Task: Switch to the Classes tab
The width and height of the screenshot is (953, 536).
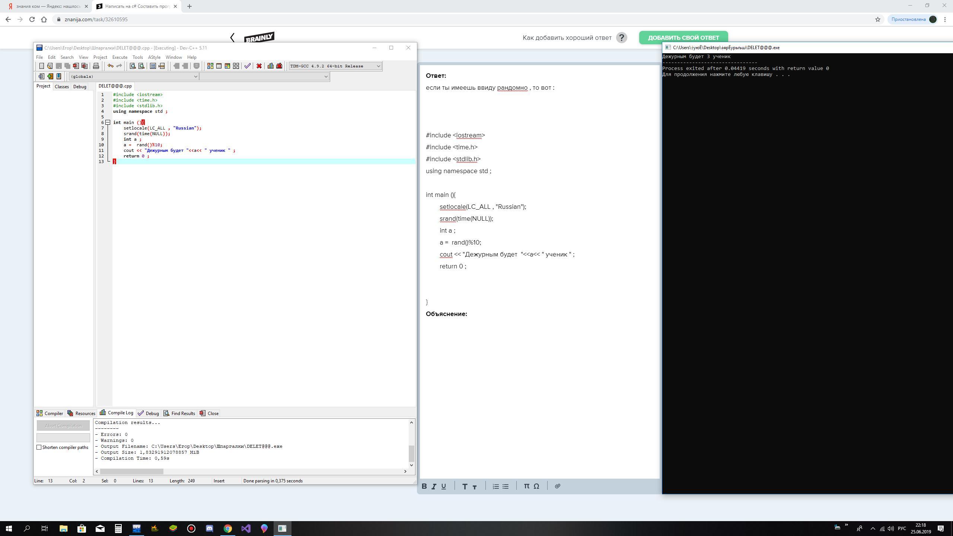Action: pyautogui.click(x=61, y=86)
